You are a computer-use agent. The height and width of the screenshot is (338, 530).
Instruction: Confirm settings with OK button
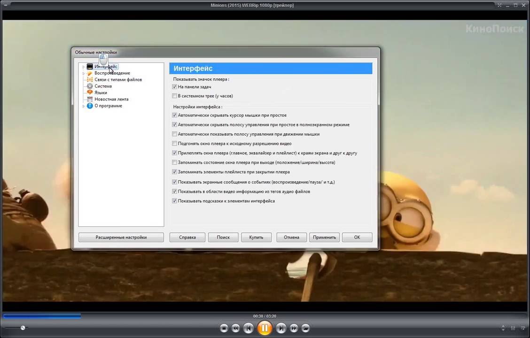click(357, 238)
